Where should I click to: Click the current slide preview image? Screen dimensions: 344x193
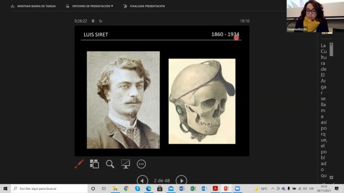click(162, 91)
